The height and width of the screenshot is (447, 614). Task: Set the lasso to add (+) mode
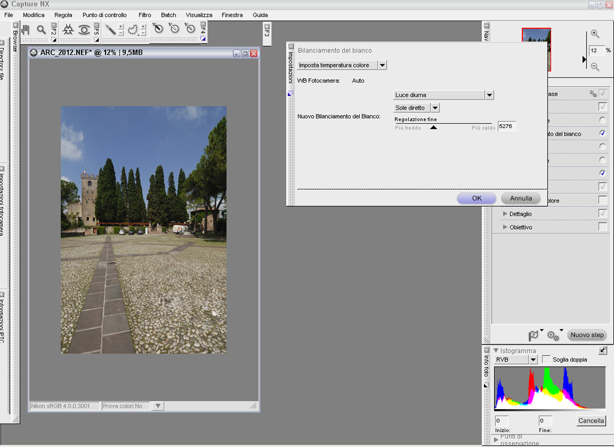coord(143,26)
